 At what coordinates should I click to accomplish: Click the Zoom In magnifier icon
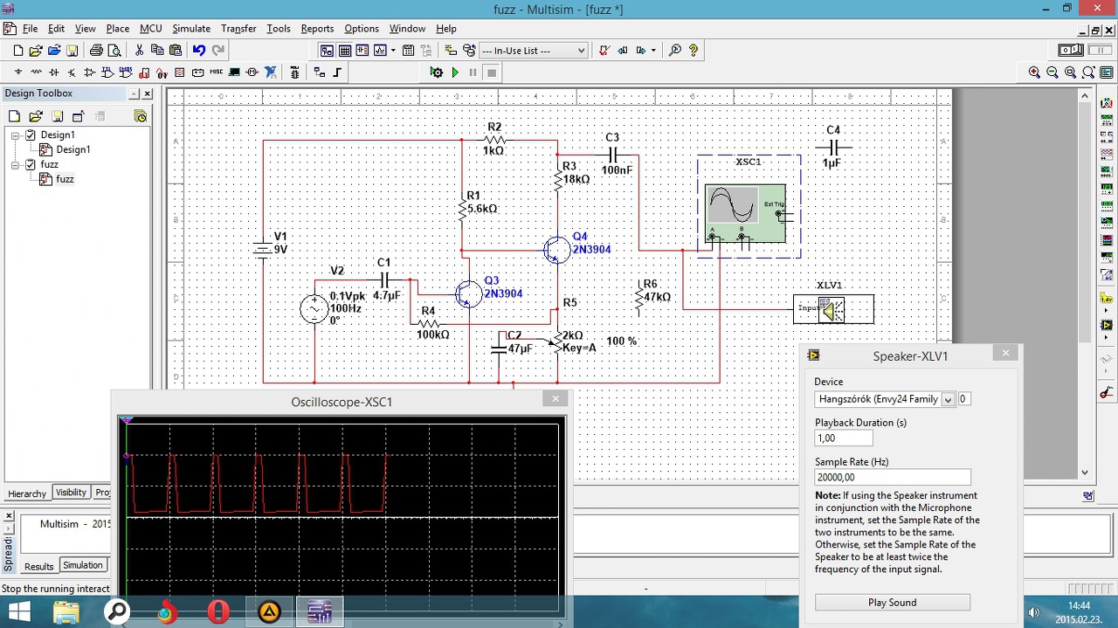coord(1035,72)
